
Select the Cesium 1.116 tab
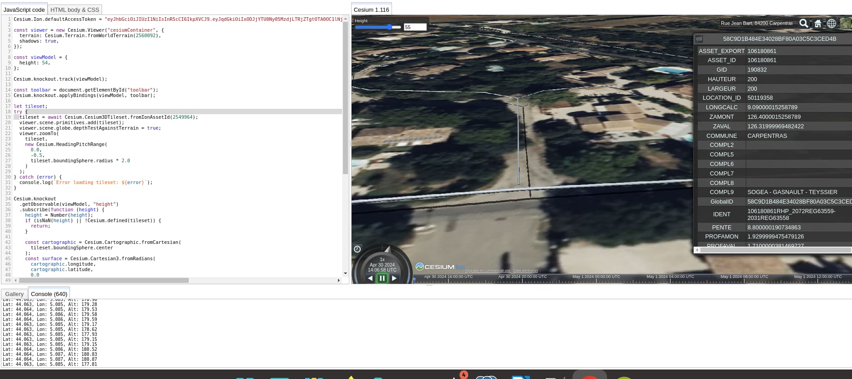pyautogui.click(x=372, y=10)
